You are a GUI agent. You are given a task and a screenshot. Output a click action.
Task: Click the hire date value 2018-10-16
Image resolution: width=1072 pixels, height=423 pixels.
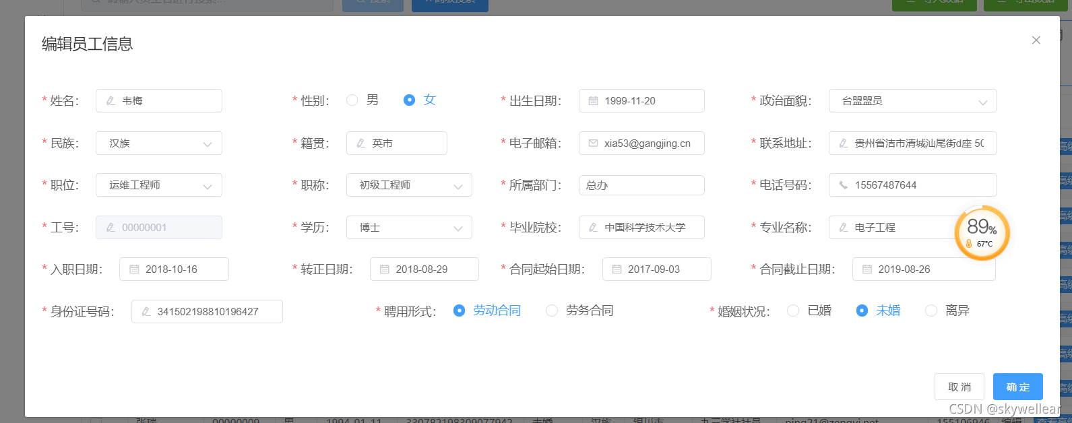click(x=171, y=269)
